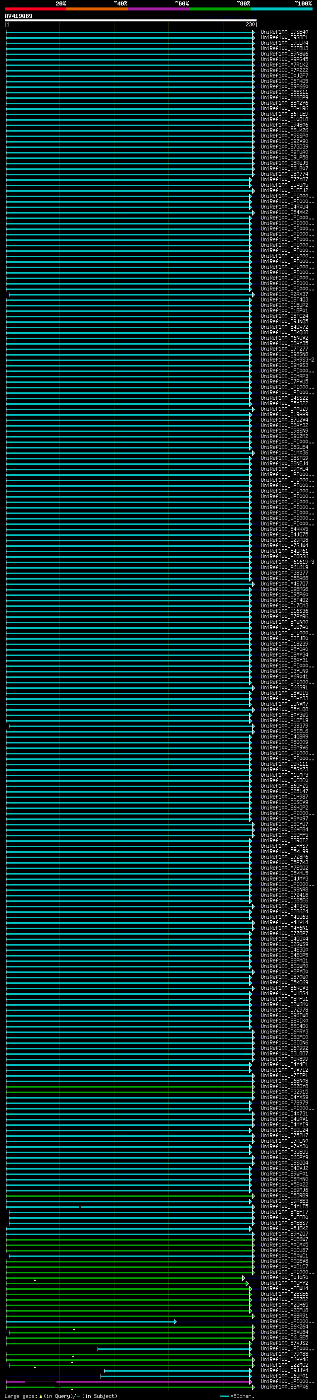Viewport: 317px width, 1400px height.
Task: Select hit UniRef100_P38379
Action: click(x=284, y=726)
